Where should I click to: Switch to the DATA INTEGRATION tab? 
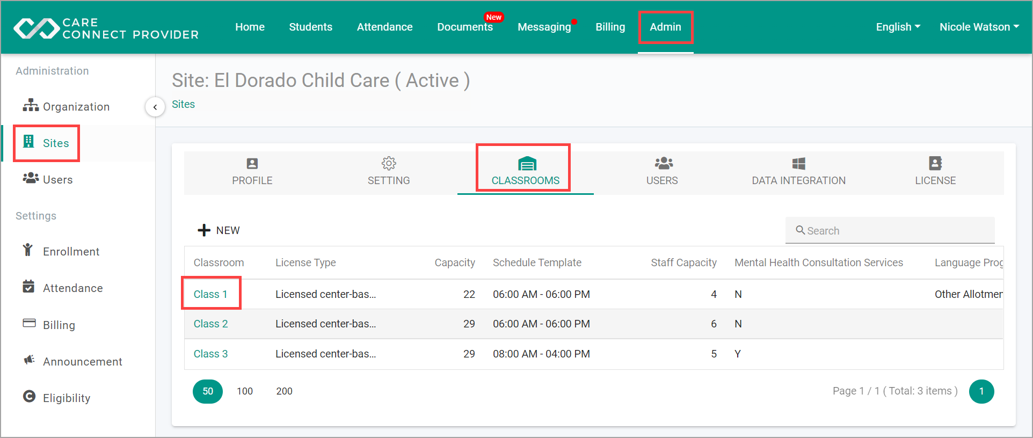coord(798,172)
